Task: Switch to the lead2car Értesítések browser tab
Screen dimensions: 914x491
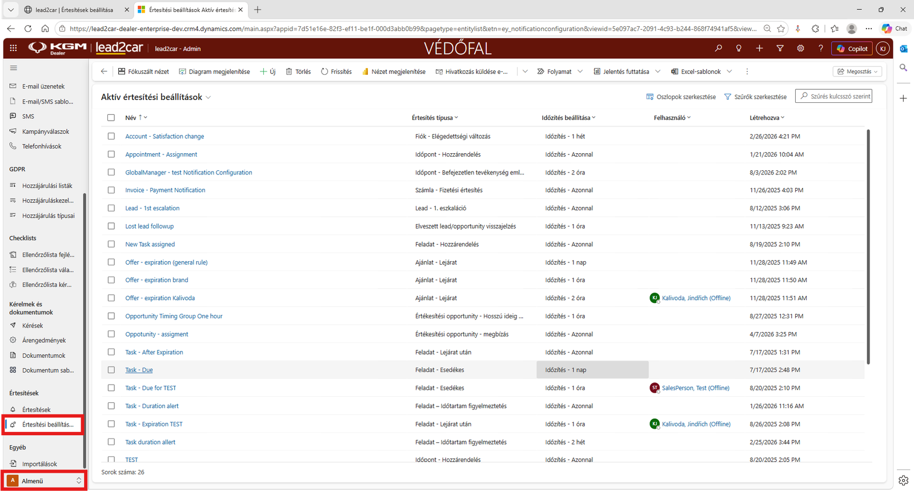Action: tap(74, 10)
